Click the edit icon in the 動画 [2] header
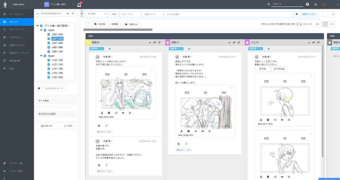Viewport: 340px width, 180px height. [160, 43]
